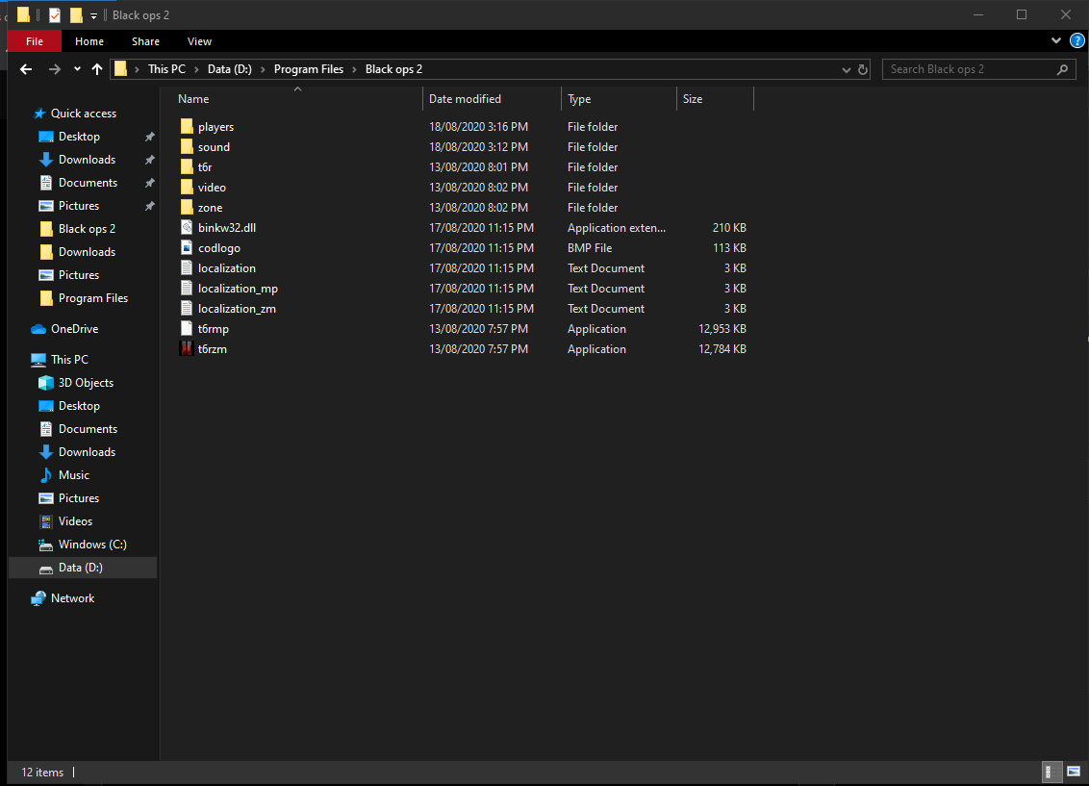
Task: Open Windows (C:) drive
Action: [x=92, y=545]
